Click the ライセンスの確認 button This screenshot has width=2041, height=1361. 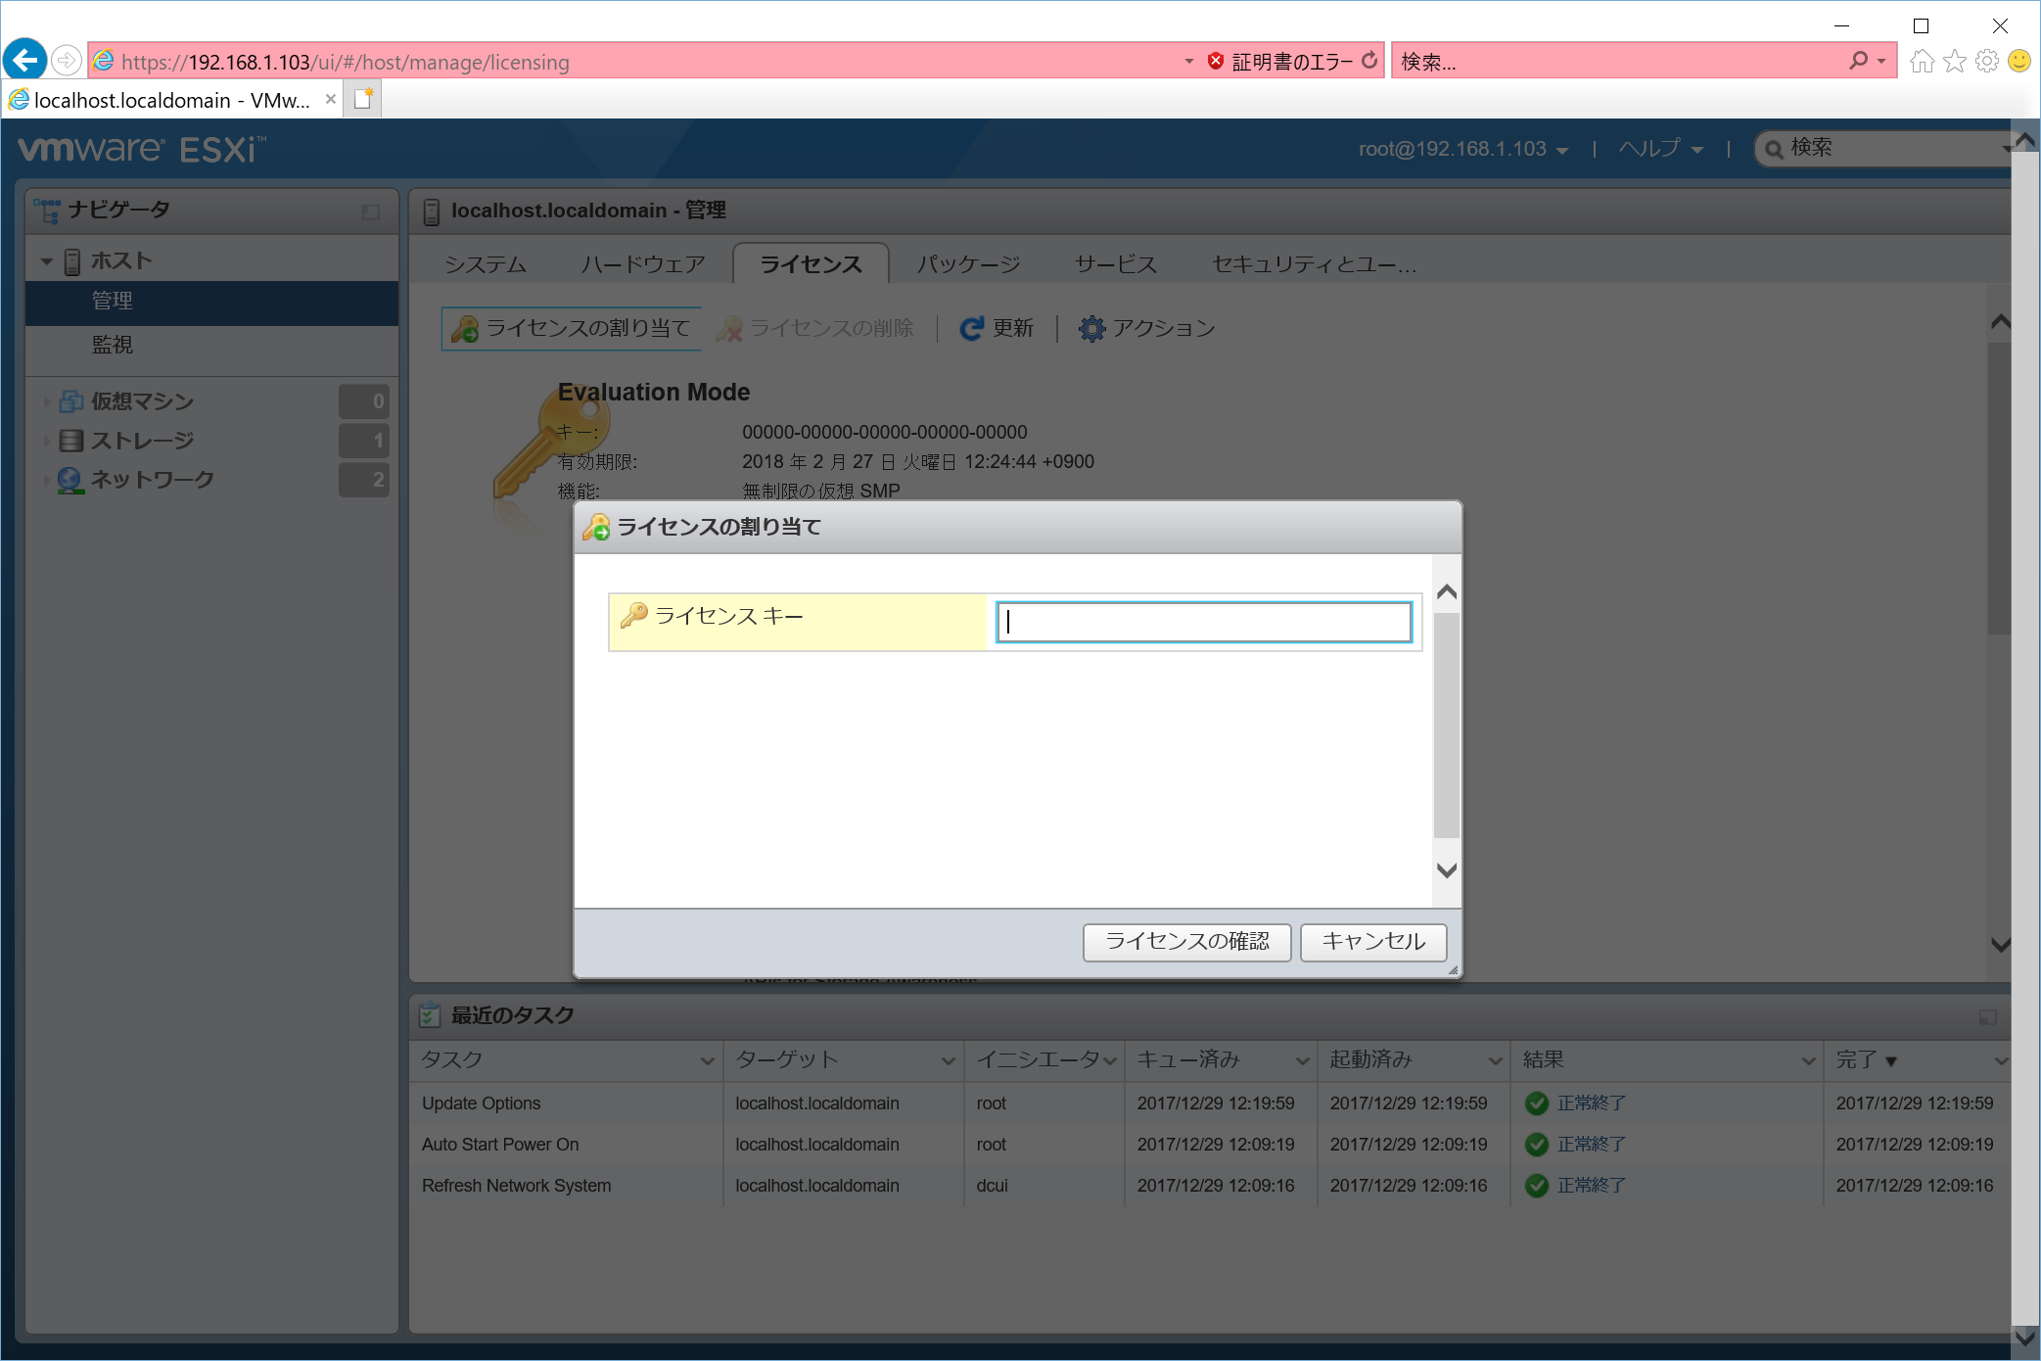tap(1185, 942)
